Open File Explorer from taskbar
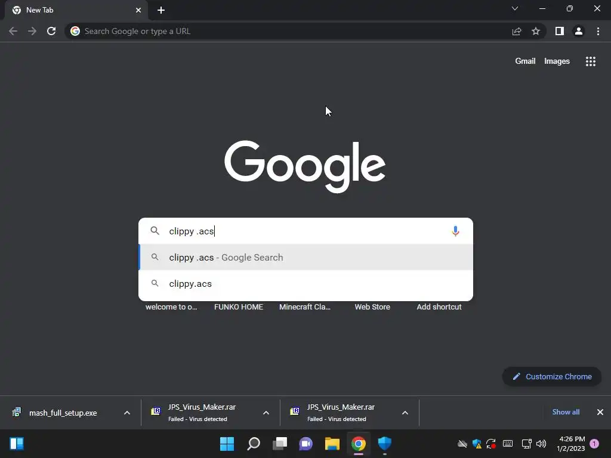This screenshot has width=611, height=458. [x=332, y=444]
